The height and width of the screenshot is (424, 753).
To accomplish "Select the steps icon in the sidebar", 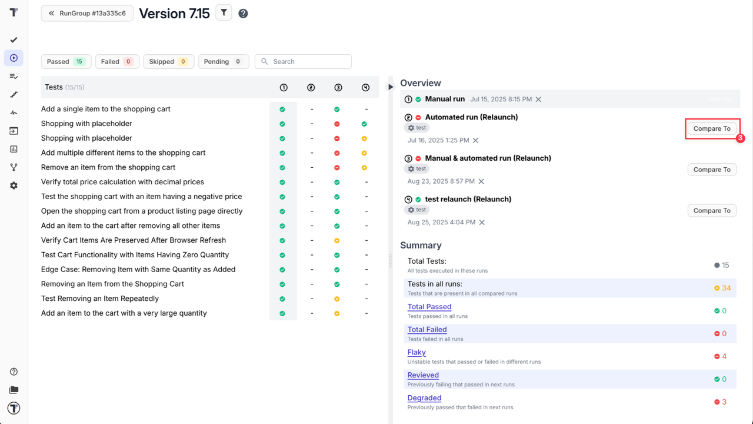I will tap(14, 94).
